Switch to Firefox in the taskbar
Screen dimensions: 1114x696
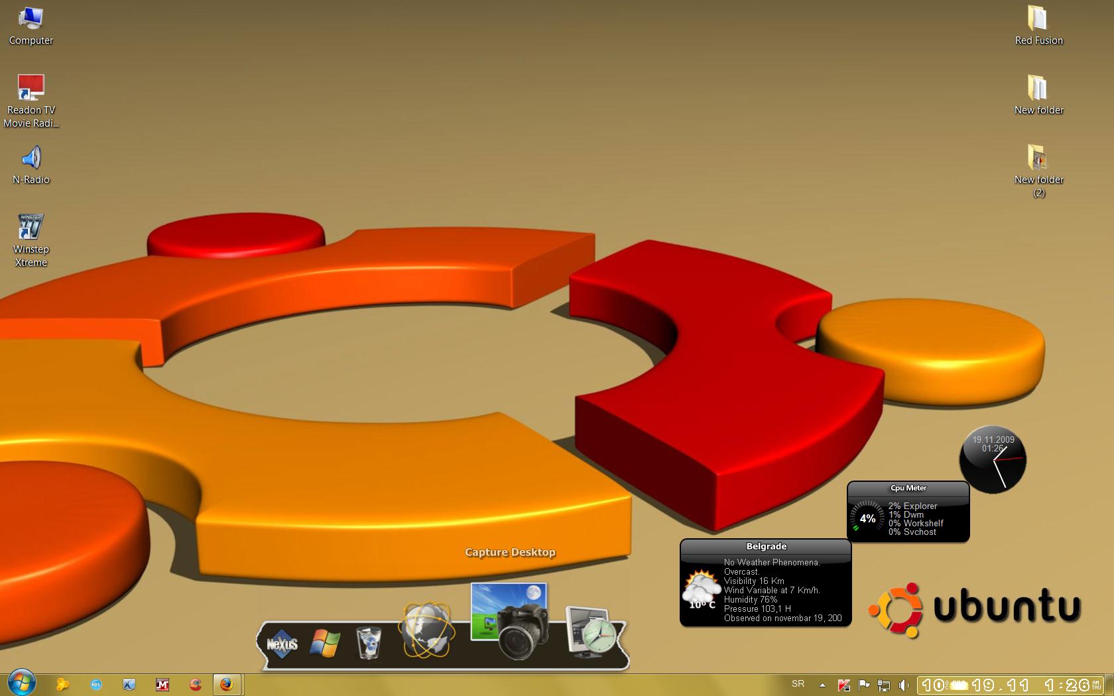pos(227,684)
